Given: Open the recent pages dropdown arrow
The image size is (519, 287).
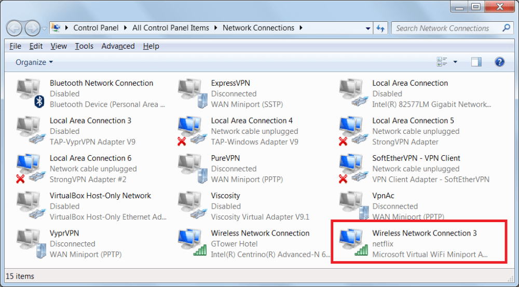Looking at the screenshot, I should pos(44,29).
